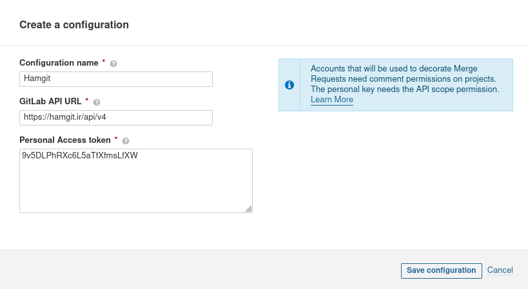Show help icon next to GitLab API URL
This screenshot has width=528, height=289.
click(97, 102)
